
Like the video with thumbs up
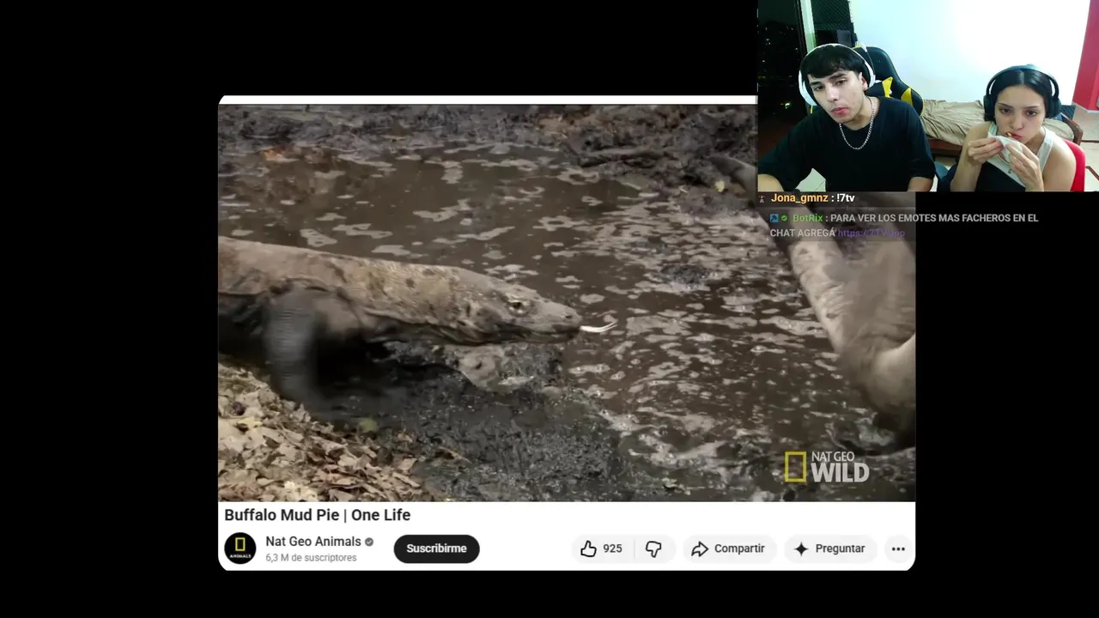coord(601,548)
